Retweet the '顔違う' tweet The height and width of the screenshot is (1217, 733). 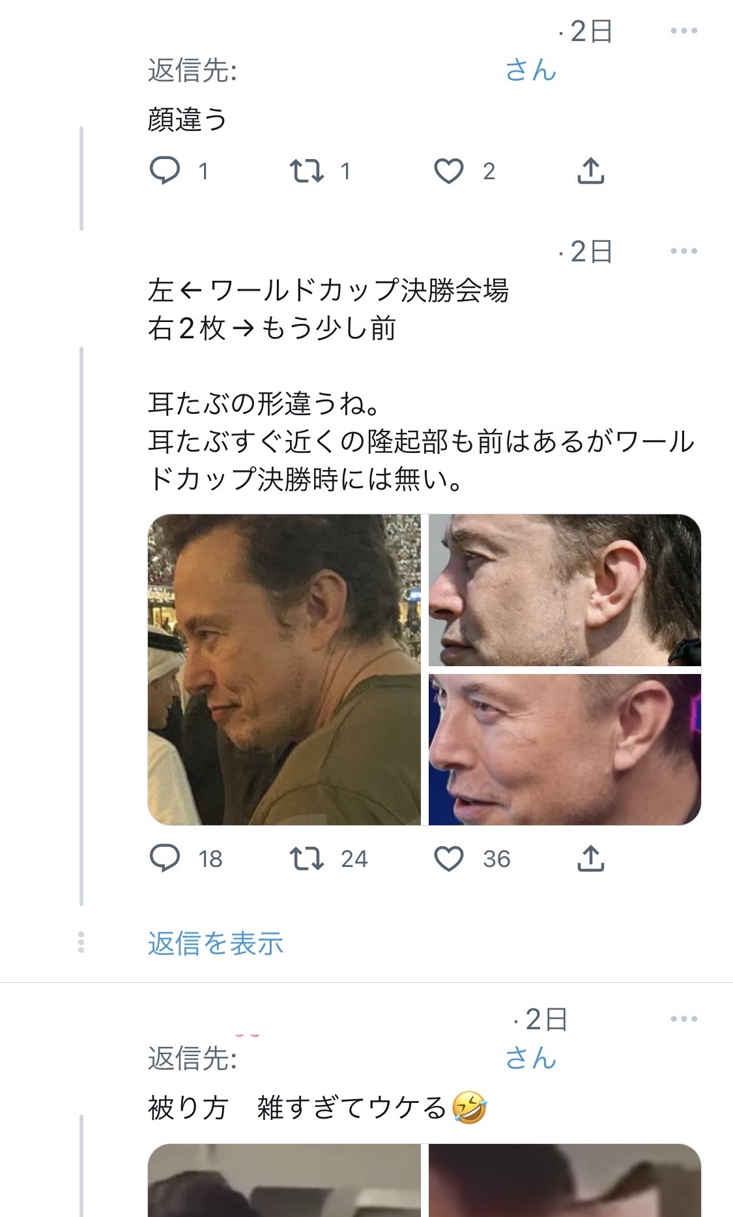click(x=307, y=171)
